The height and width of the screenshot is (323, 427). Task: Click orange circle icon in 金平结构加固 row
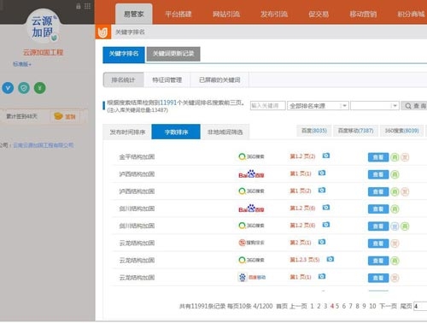coord(405,157)
